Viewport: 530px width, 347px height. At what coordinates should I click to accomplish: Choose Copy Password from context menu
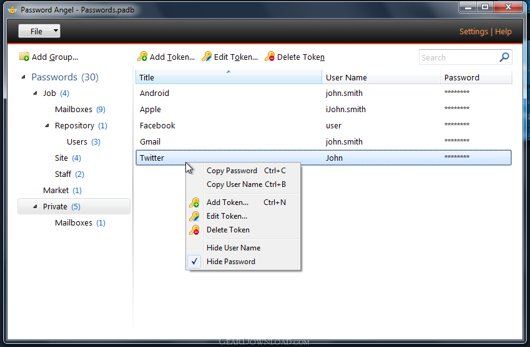coord(232,171)
